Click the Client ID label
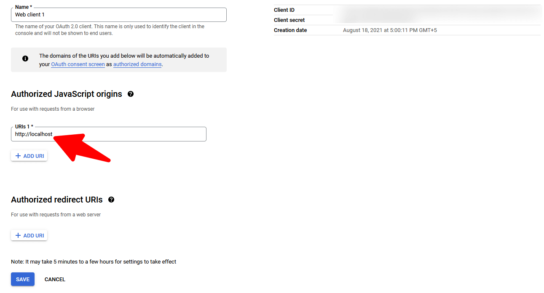The image size is (544, 293). pos(284,10)
